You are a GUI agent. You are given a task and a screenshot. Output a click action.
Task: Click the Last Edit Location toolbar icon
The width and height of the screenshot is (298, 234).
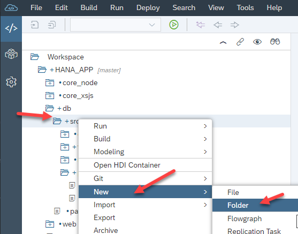(201, 25)
